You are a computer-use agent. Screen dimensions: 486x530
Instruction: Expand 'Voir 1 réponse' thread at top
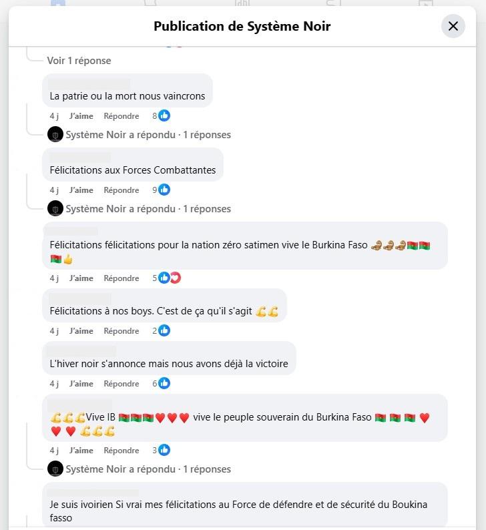pos(79,60)
